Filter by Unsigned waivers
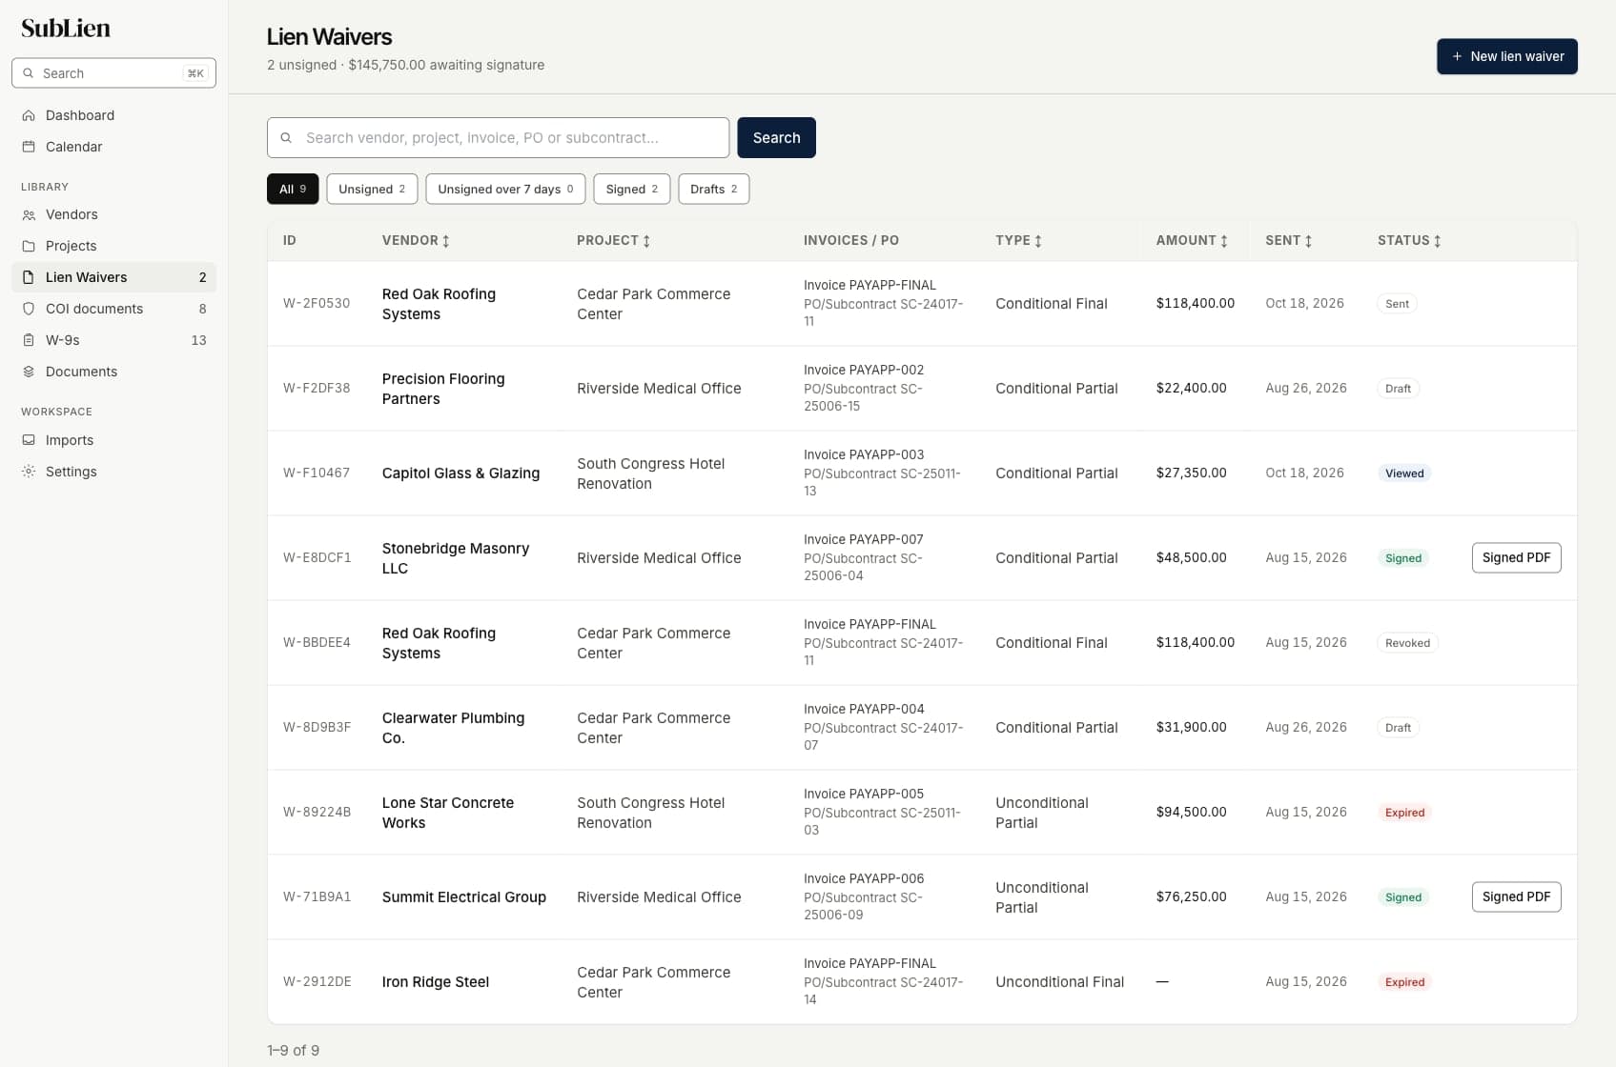The image size is (1616, 1067). [x=372, y=189]
